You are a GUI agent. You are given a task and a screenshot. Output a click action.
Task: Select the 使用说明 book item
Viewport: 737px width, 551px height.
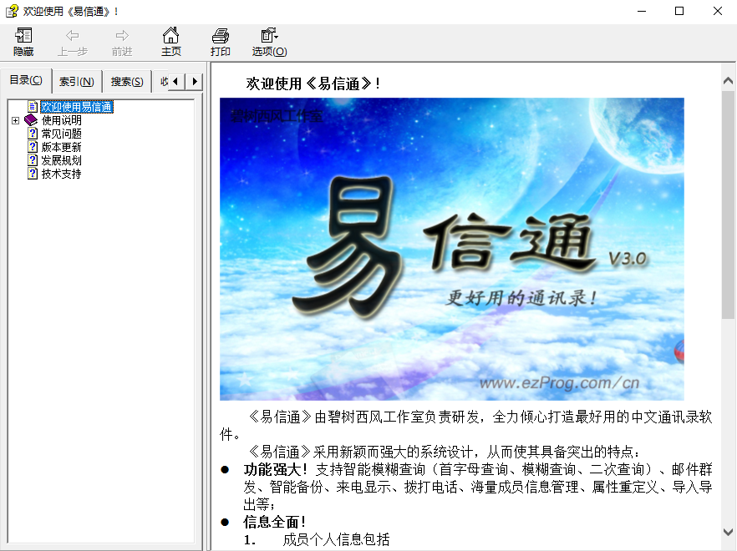point(62,121)
